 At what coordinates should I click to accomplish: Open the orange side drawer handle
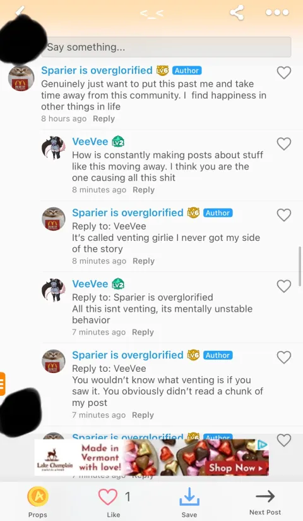3,384
